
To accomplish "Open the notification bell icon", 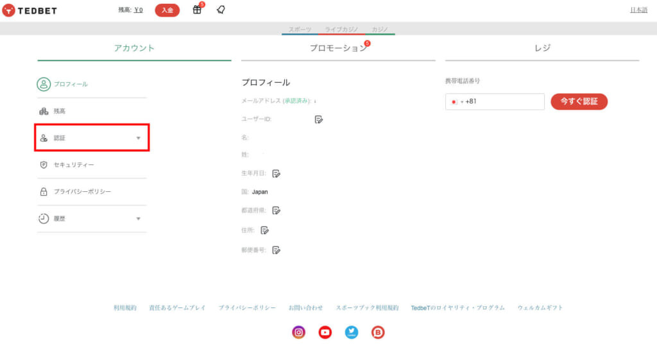I will click(221, 10).
